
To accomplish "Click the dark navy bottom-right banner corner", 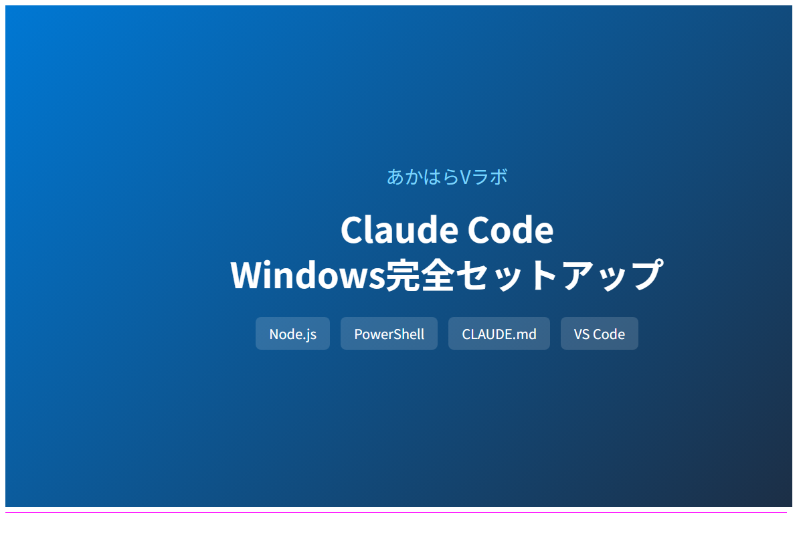I will pos(780,495).
